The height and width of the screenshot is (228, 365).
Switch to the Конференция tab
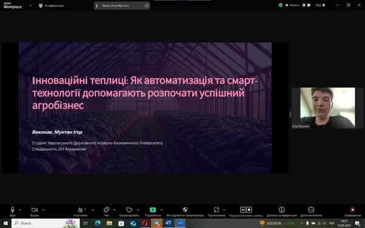[x=51, y=5]
